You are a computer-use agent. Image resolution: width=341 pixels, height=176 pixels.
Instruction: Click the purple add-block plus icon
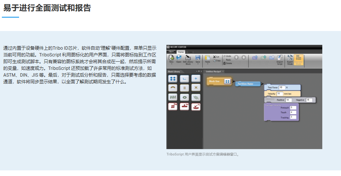255,58
